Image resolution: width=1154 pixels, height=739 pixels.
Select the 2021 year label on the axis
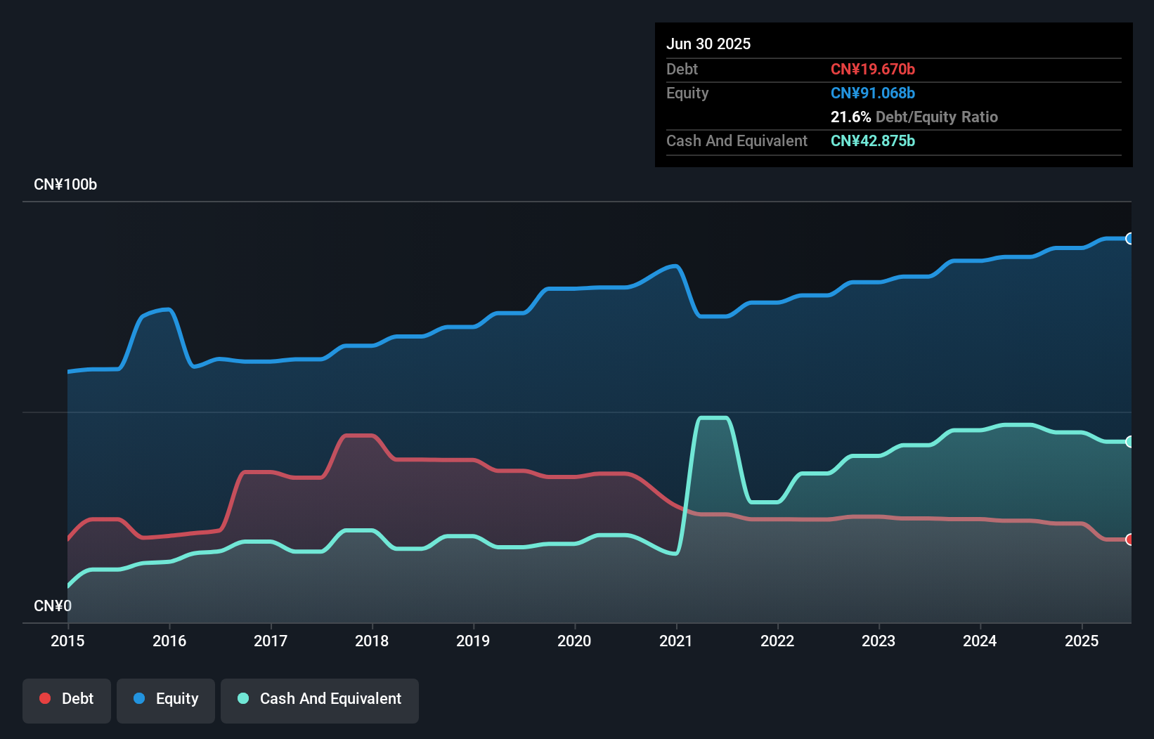coord(676,641)
